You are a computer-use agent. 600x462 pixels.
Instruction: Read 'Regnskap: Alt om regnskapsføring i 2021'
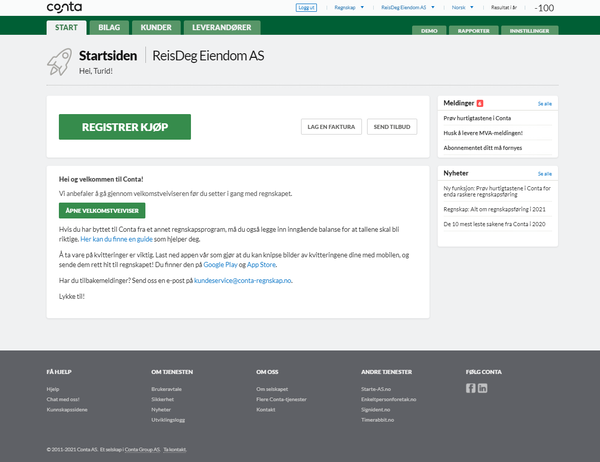point(495,209)
